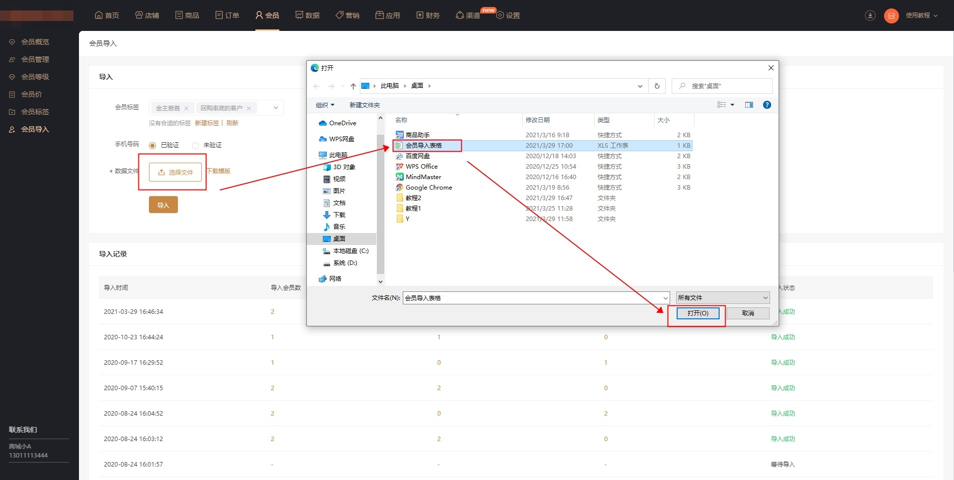Select the 未验证 radio button
Screen dimensions: 954x480
click(x=195, y=146)
